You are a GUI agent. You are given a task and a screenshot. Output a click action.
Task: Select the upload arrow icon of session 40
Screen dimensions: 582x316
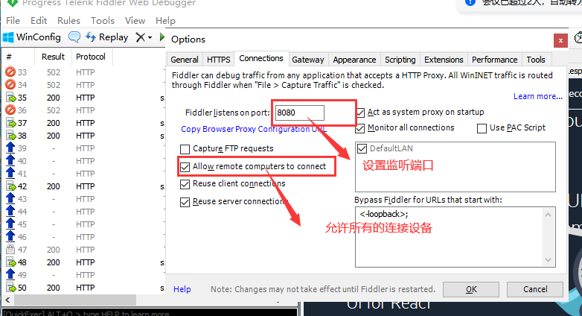click(10, 160)
